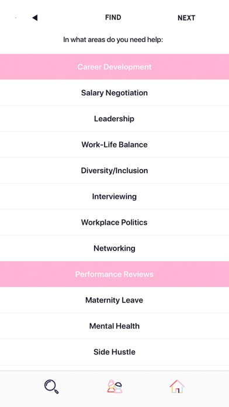Tap the FIND header title

pos(113,18)
